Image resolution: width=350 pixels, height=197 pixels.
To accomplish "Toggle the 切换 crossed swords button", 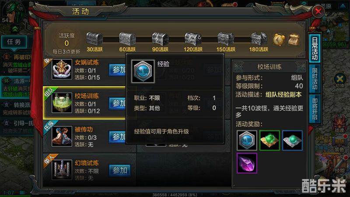I will [340, 79].
